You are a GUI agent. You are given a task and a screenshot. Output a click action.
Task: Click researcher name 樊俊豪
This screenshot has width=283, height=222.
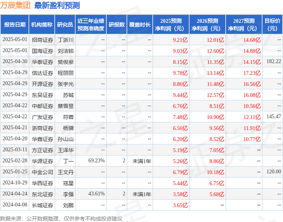tap(66, 62)
